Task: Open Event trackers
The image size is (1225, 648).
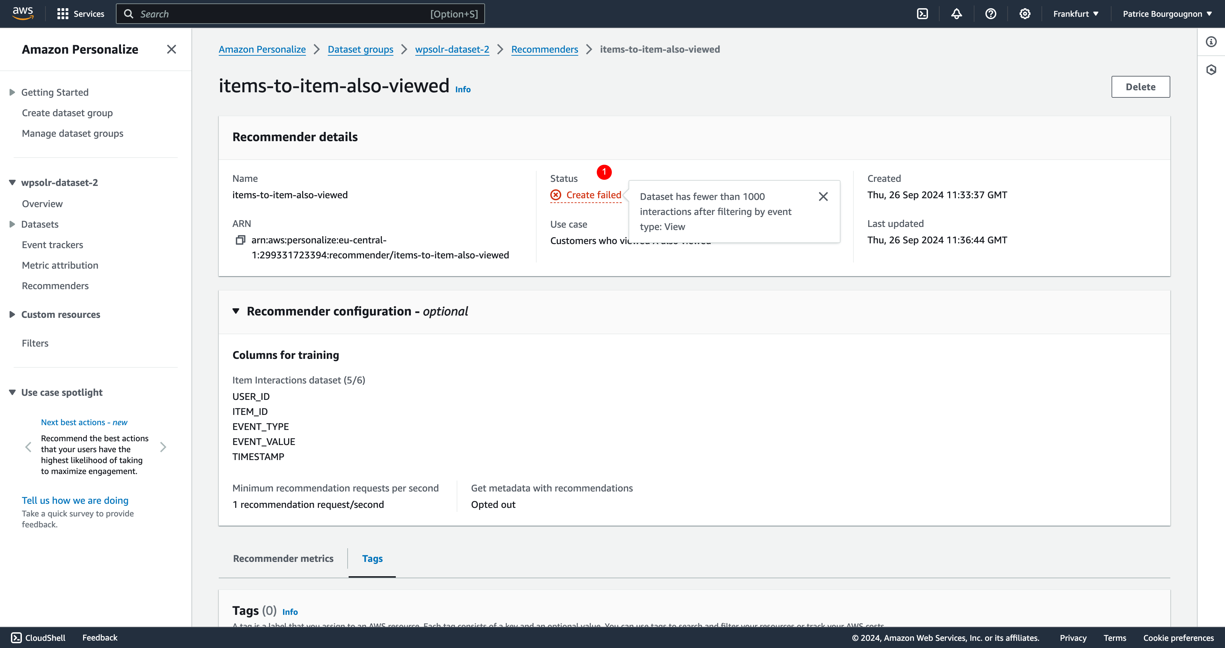Action: 52,244
